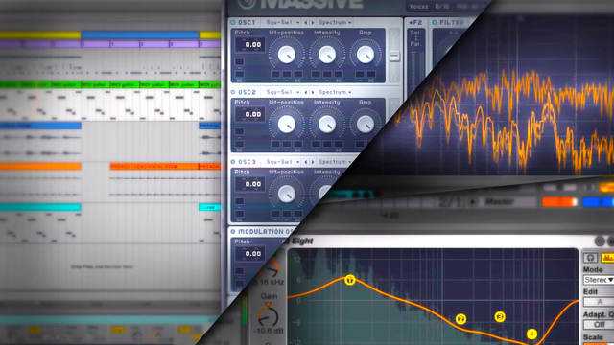Click the EQ Eight headphone audition icon
The image size is (614, 345).
click(591, 258)
